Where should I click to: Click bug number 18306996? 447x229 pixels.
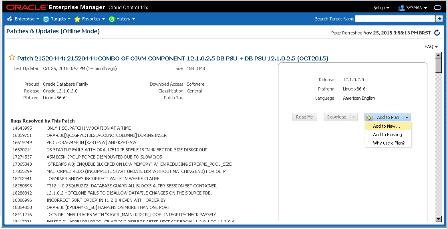tap(22, 200)
